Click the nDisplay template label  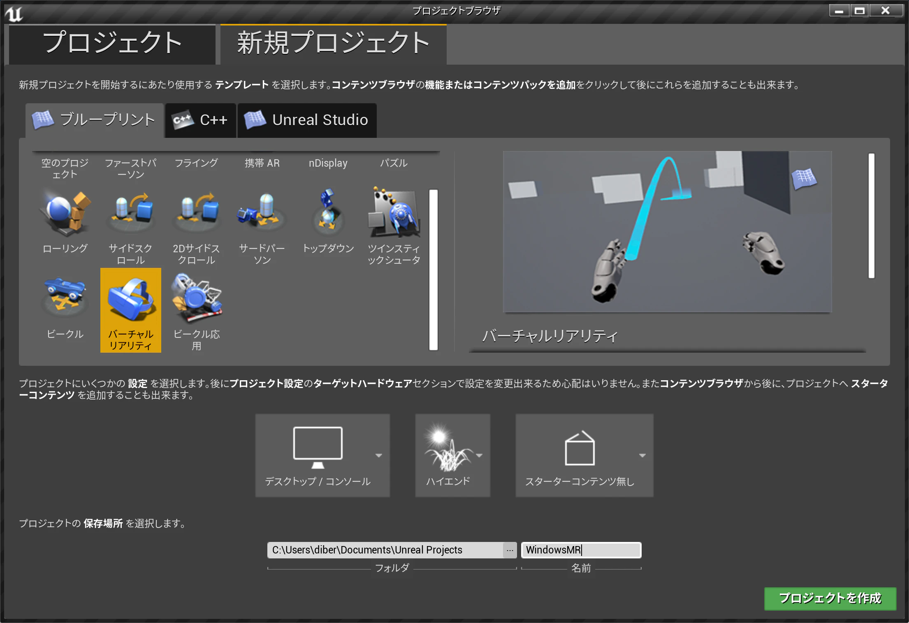point(328,163)
